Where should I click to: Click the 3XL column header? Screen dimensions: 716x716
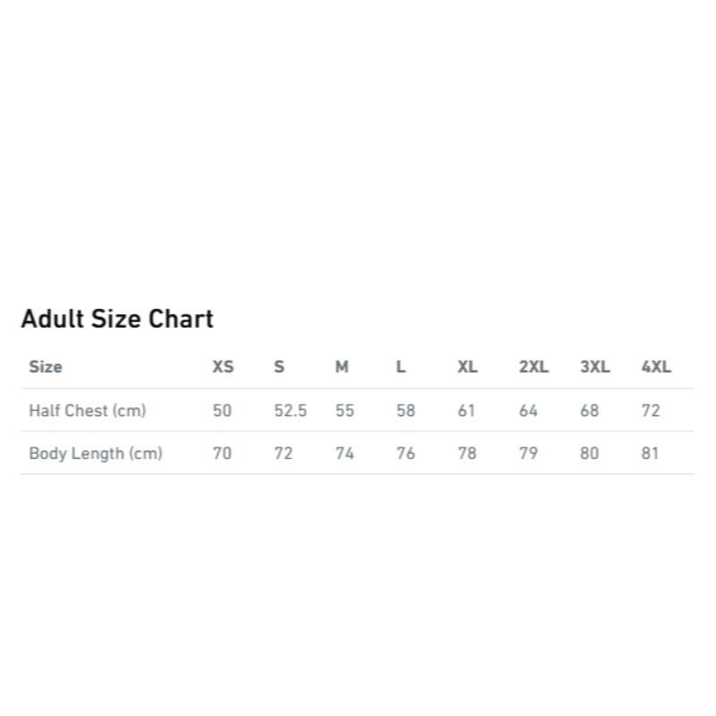pyautogui.click(x=595, y=367)
